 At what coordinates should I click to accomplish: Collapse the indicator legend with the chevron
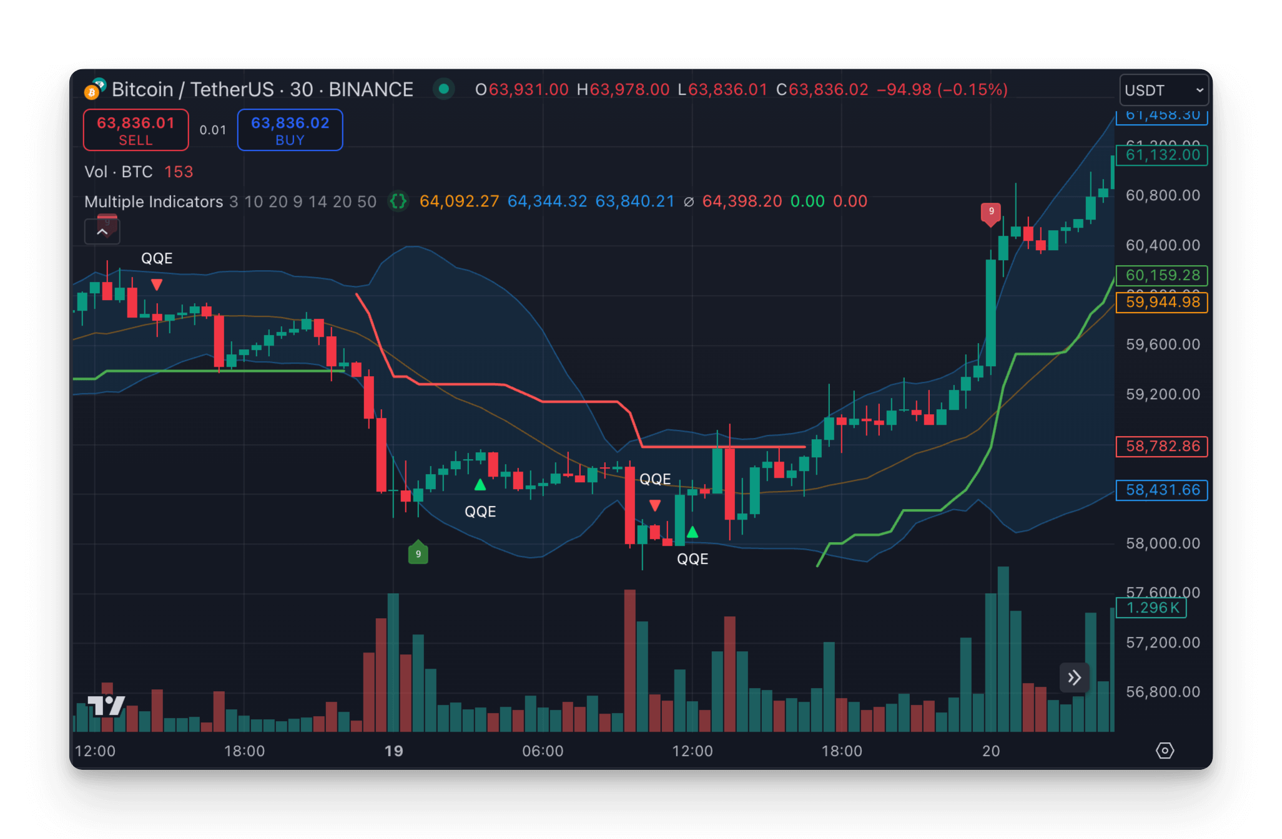(102, 231)
